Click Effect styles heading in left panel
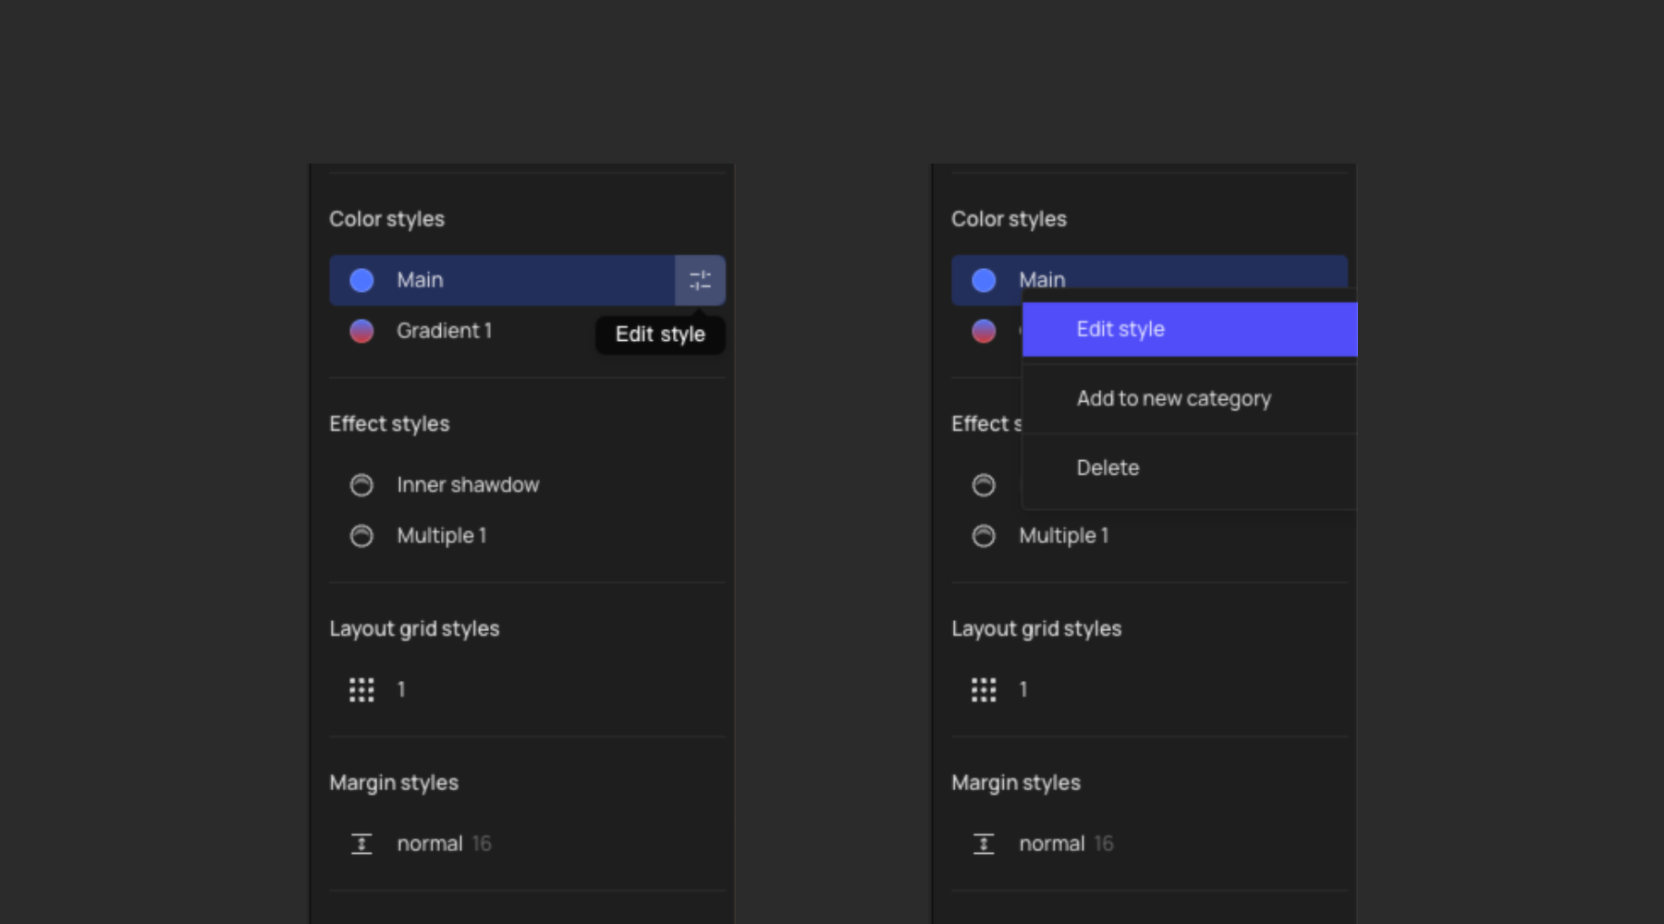Screen dimensions: 1664x924 coord(389,424)
